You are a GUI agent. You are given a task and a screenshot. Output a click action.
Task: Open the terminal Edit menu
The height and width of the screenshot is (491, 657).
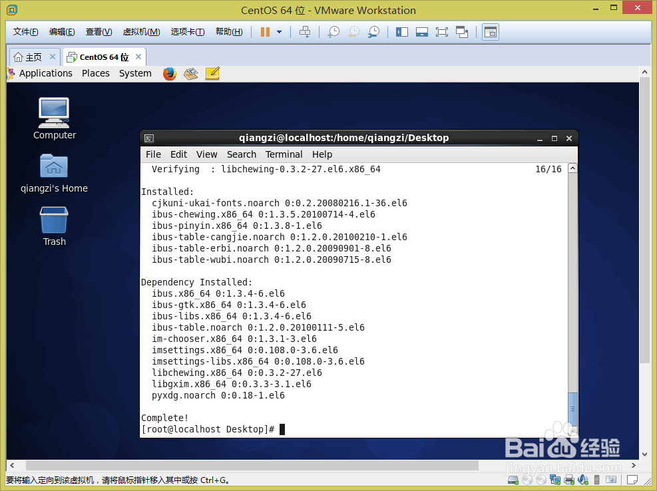(178, 154)
